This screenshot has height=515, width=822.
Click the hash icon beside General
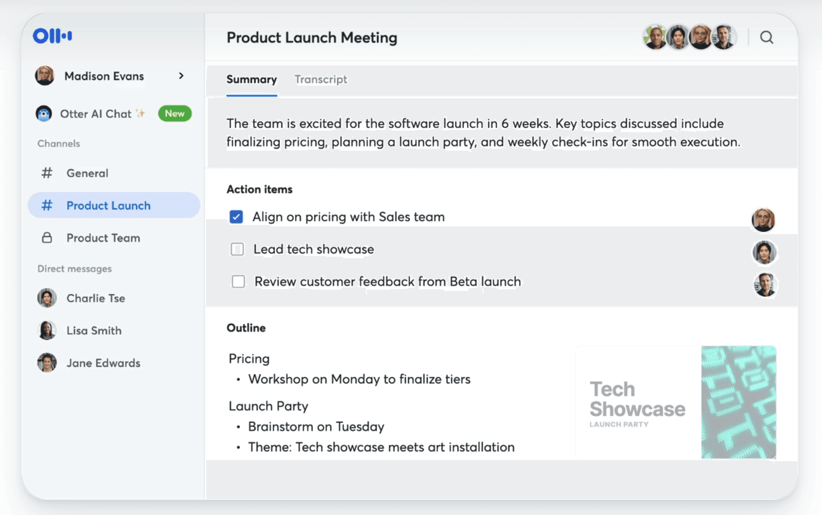[47, 173]
